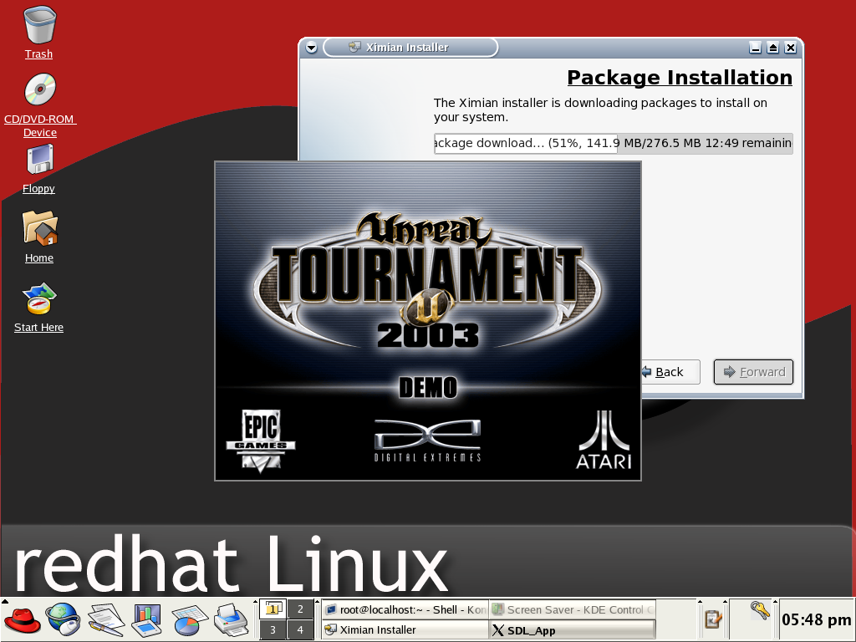Click the Package Installation heading
Image resolution: width=856 pixels, height=642 pixels.
(x=680, y=78)
